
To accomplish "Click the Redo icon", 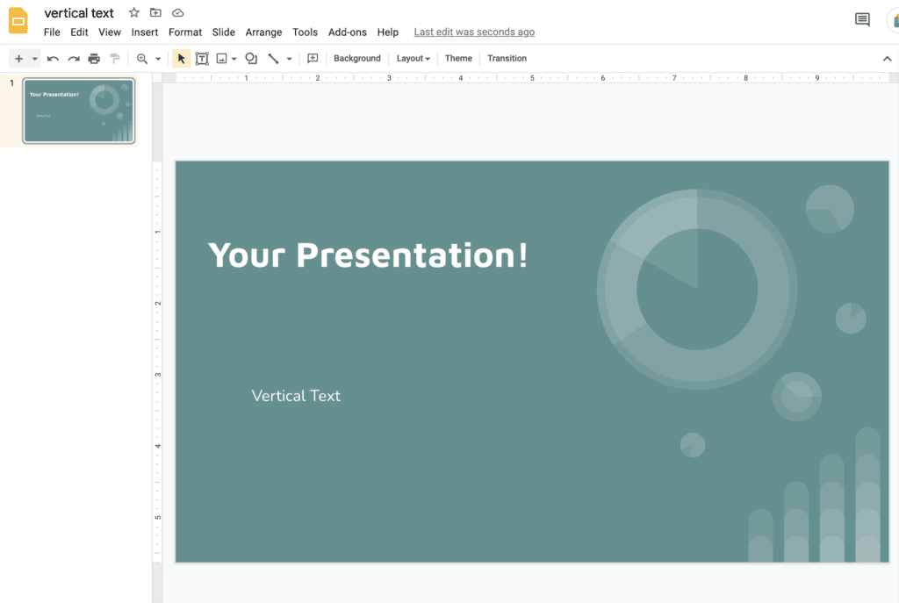I will click(74, 58).
